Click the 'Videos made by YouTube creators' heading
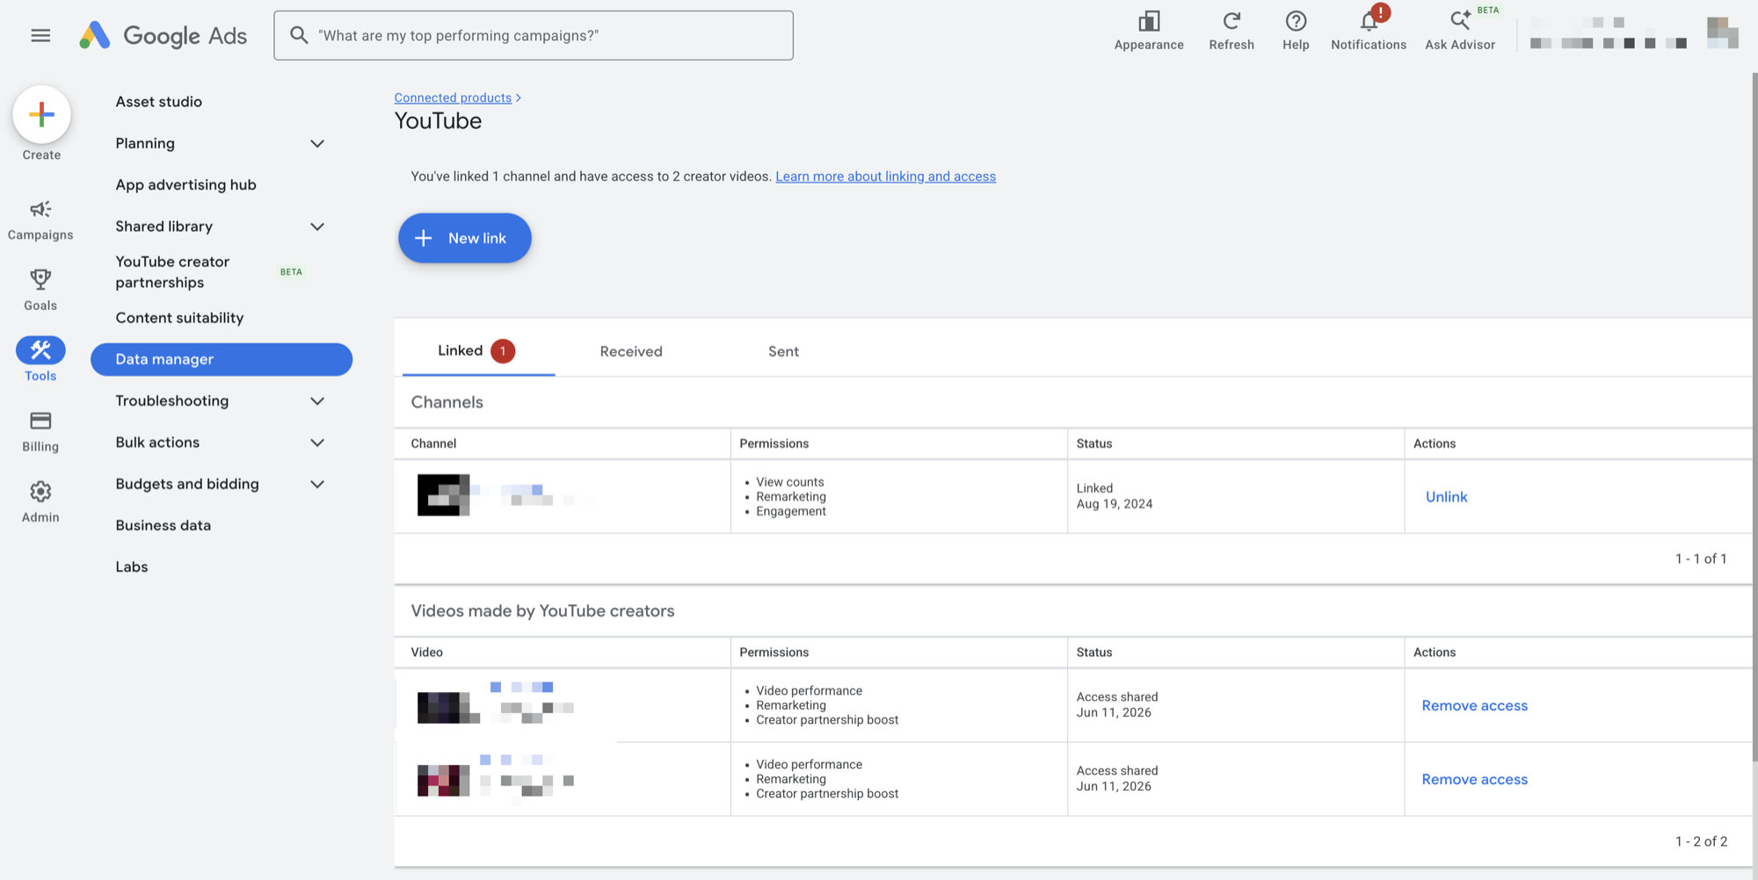Image resolution: width=1758 pixels, height=880 pixels. [542, 611]
